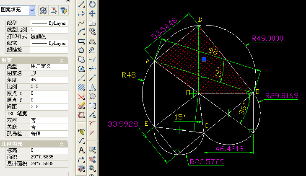306x176 pixels.
Task: Select the Array tool
Action: [x=92, y=23]
